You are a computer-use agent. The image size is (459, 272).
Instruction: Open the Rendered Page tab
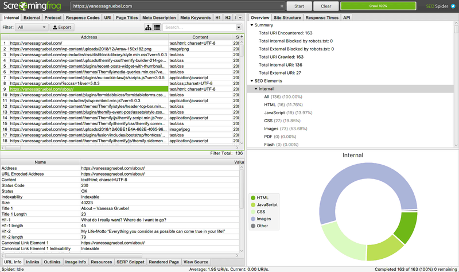click(164, 262)
